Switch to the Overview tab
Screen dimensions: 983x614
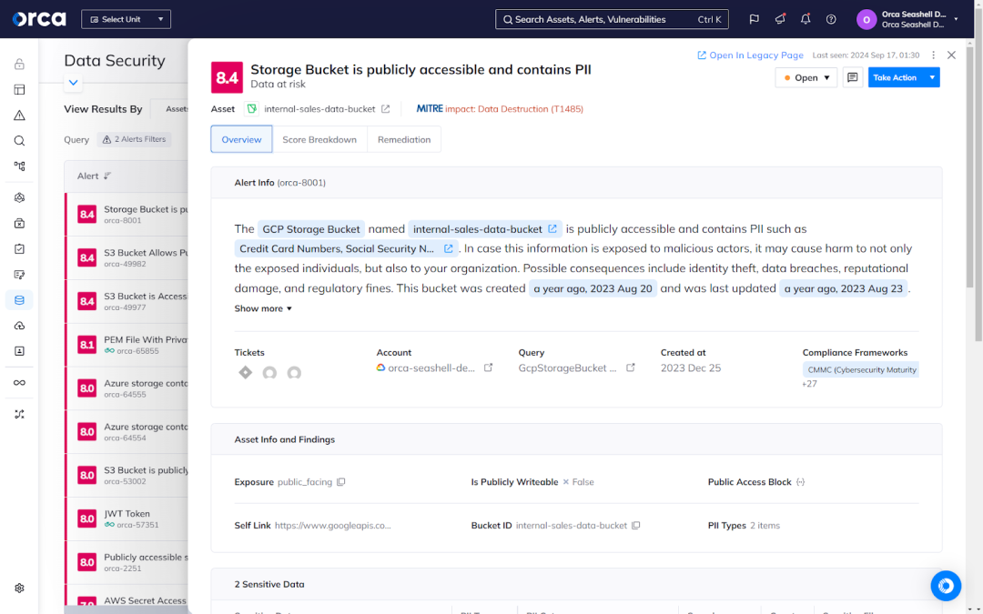click(241, 139)
